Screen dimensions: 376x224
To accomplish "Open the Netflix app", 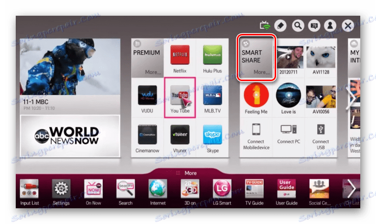I will 180,58.
